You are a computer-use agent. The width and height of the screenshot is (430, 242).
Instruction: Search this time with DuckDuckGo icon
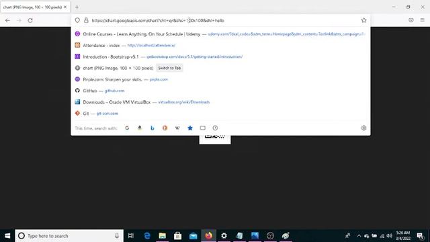(x=165, y=128)
